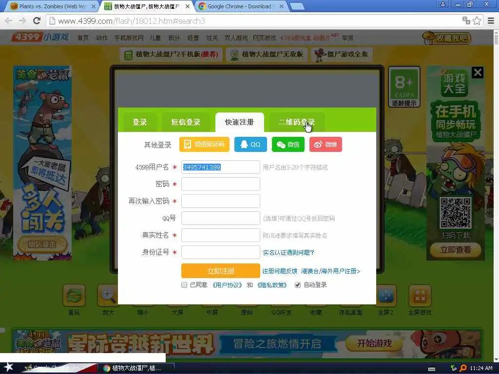Open Chrome's hamburger menu

click(491, 21)
